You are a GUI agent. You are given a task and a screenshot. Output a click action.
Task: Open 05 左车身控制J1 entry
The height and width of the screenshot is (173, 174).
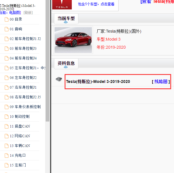click(28, 68)
